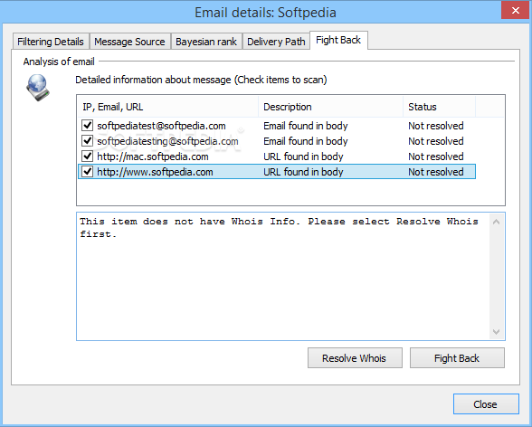Click 'Email found in body' for softpediatesting row
Viewport: 532px width, 427px height.
[x=306, y=141]
